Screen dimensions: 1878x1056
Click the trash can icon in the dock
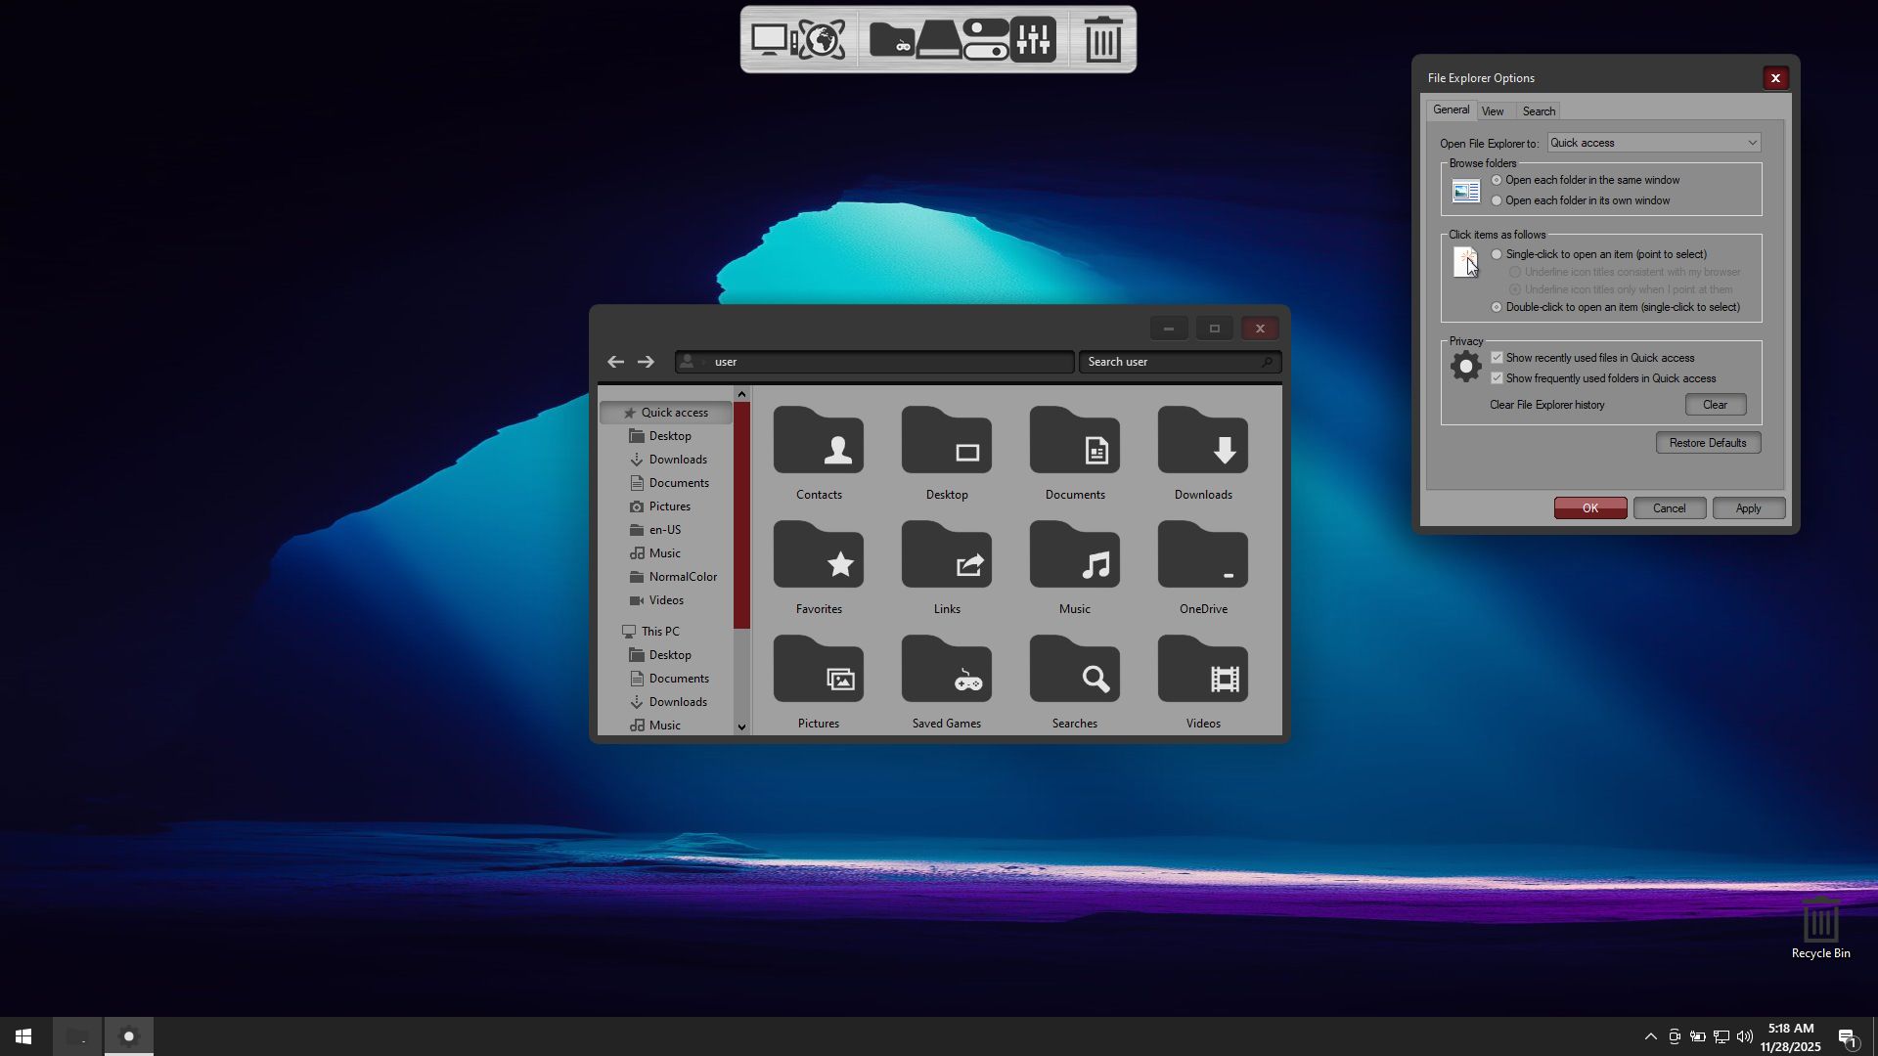(1103, 40)
